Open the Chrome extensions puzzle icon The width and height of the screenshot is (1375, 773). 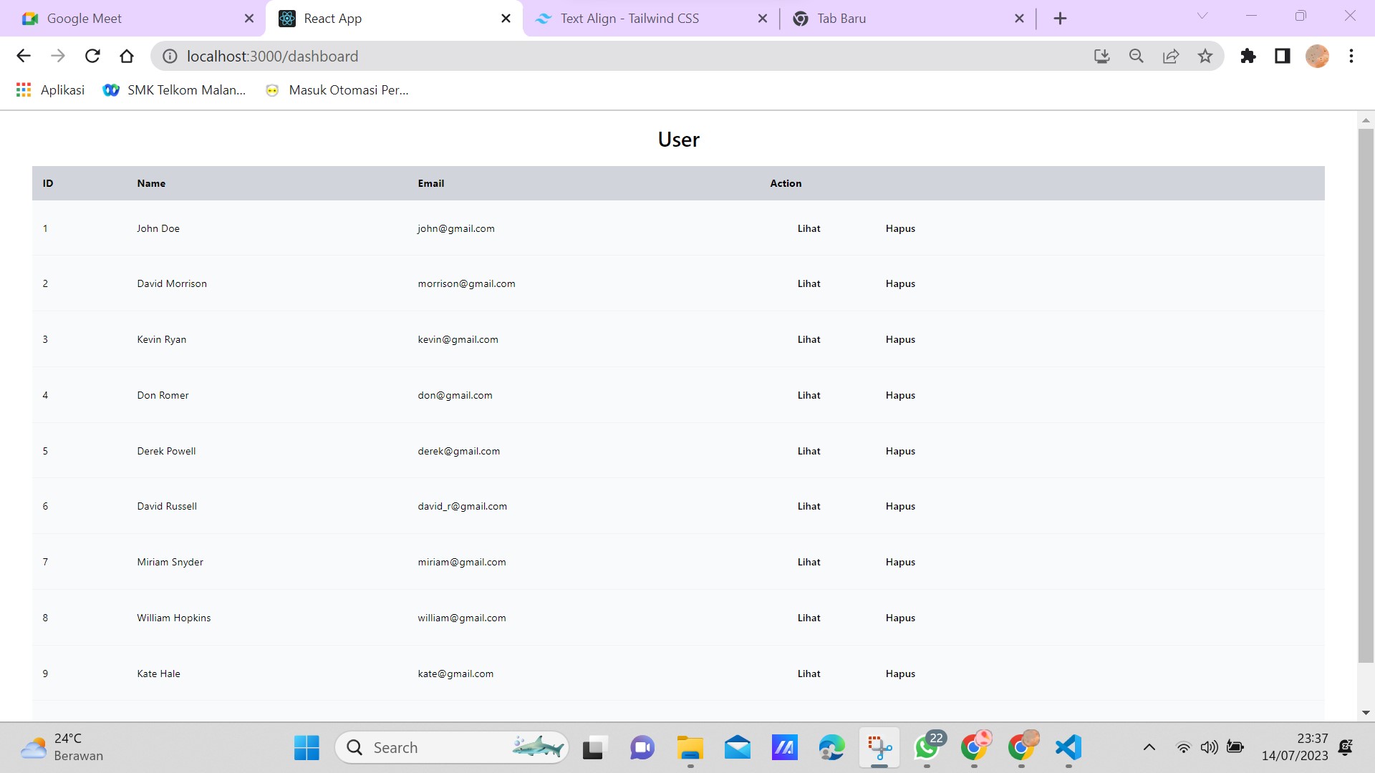click(x=1248, y=56)
